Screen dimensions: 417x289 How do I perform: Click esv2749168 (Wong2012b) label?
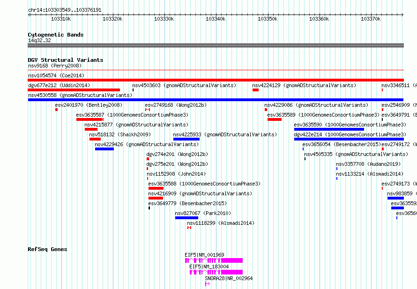[176, 105]
